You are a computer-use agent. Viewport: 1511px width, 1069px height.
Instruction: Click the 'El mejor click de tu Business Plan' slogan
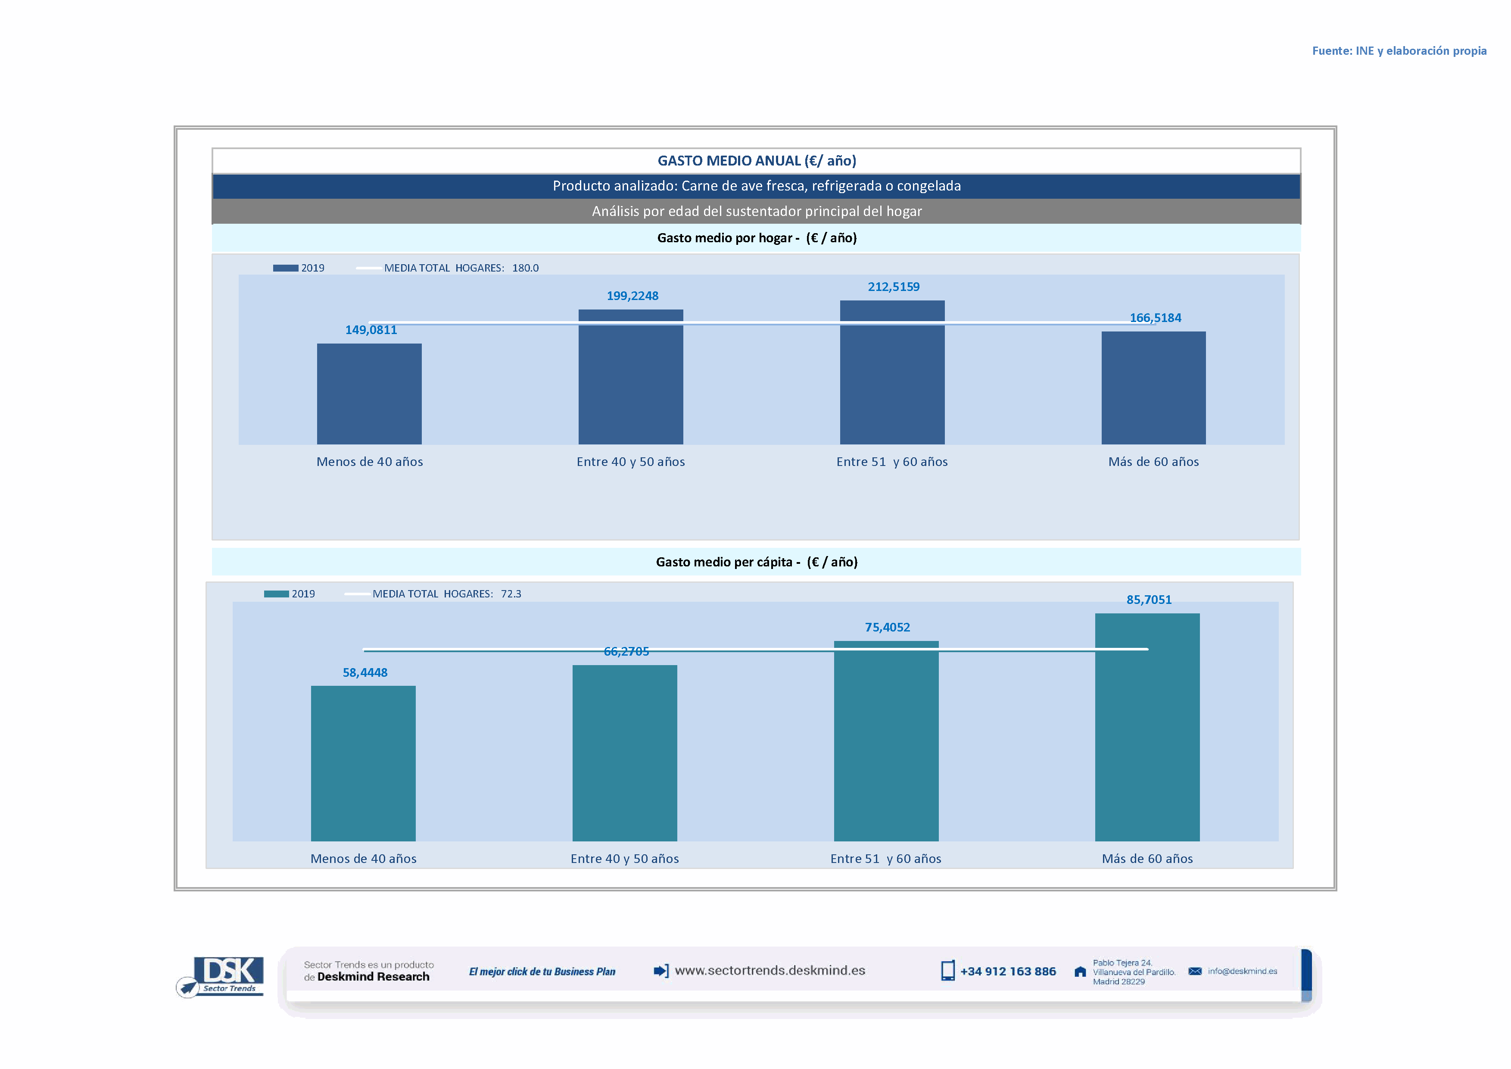pos(542,972)
